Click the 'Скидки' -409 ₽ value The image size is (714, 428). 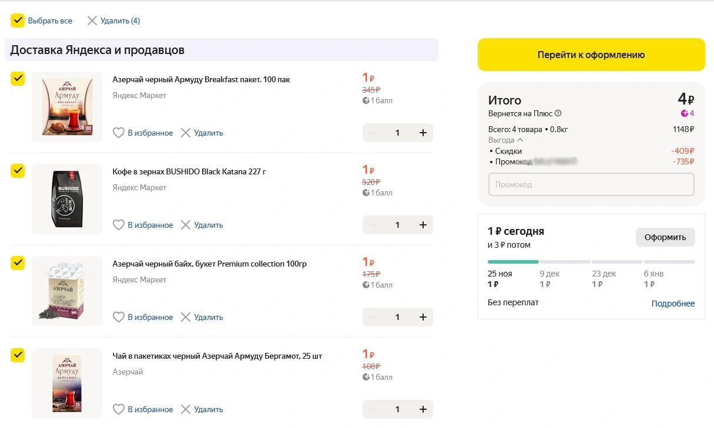pos(682,151)
